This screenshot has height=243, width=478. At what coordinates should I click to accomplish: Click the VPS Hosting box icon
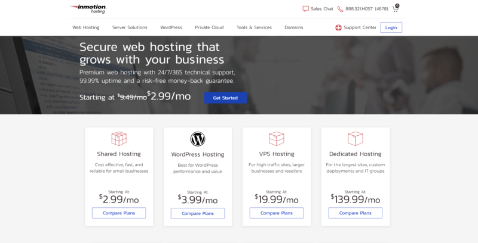click(x=277, y=139)
